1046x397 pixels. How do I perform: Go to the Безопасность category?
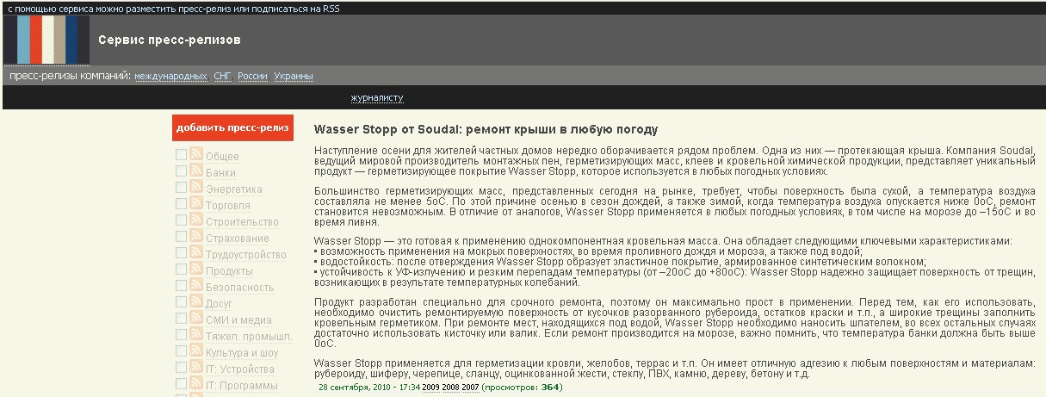[240, 288]
